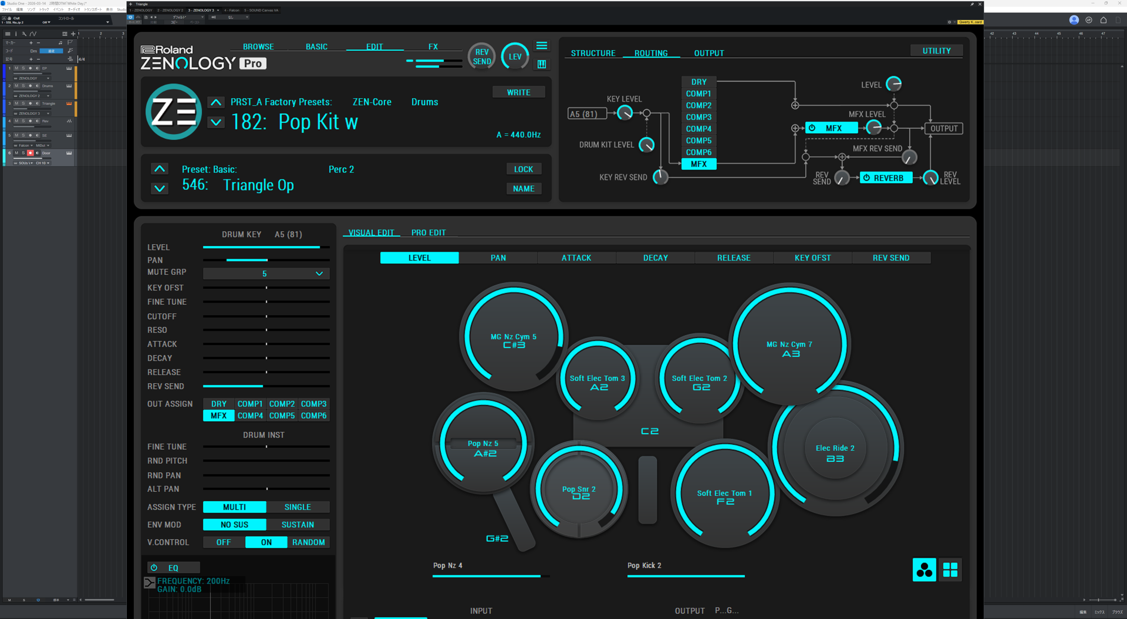This screenshot has height=619, width=1127.
Task: Click the Elec Ride 2 drum pad
Action: click(x=835, y=452)
